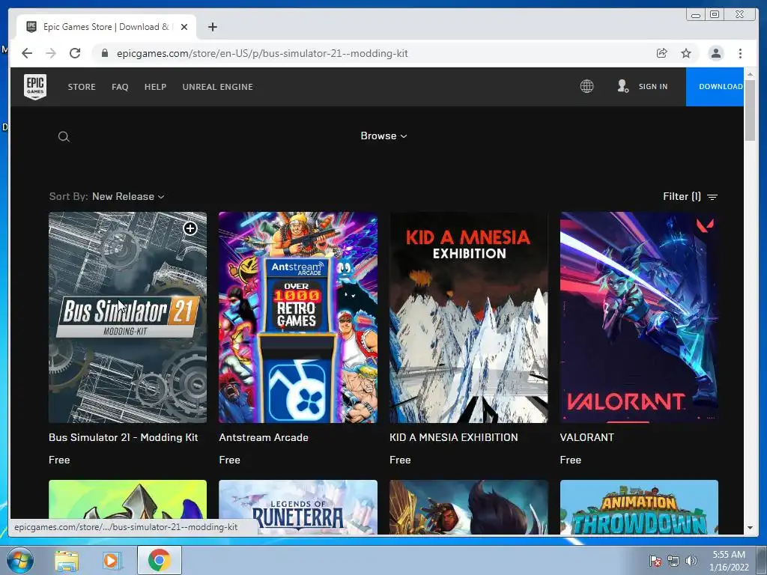The image size is (767, 575).
Task: Open HELP in the navigation bar
Action: (155, 87)
